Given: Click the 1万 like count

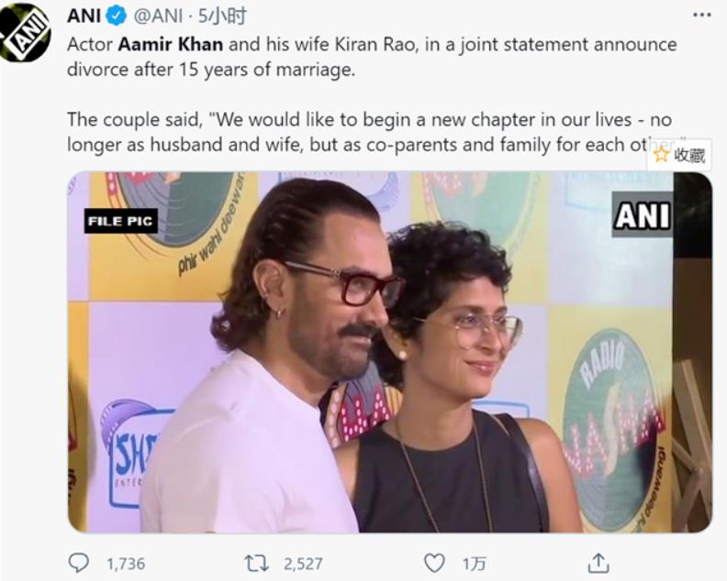Looking at the screenshot, I should click(472, 564).
